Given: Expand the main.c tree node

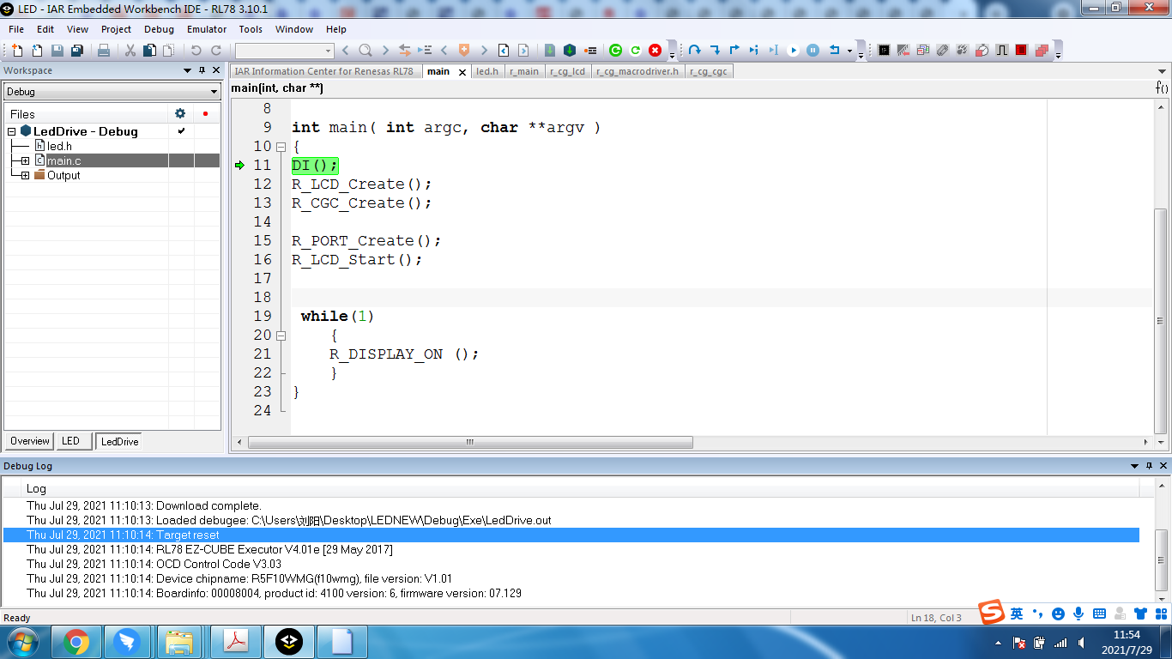Looking at the screenshot, I should click(26, 160).
